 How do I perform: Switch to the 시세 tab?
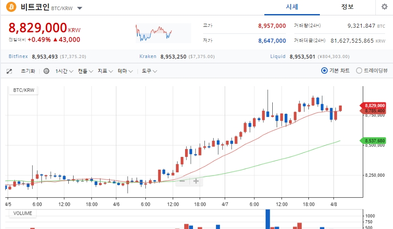pos(292,7)
